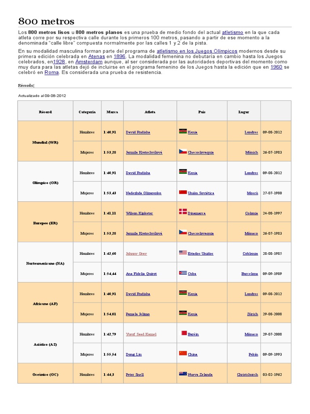Open athlete link Wilson Kipketer
The height and width of the screenshot is (414, 310).
139,213
